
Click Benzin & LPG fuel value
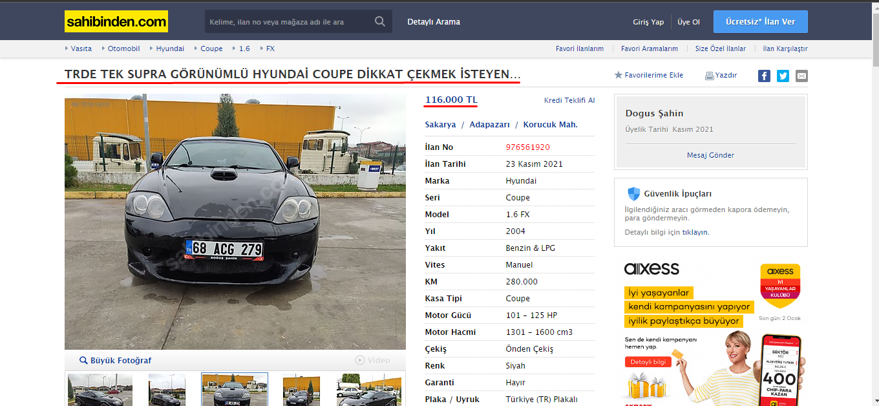(530, 248)
